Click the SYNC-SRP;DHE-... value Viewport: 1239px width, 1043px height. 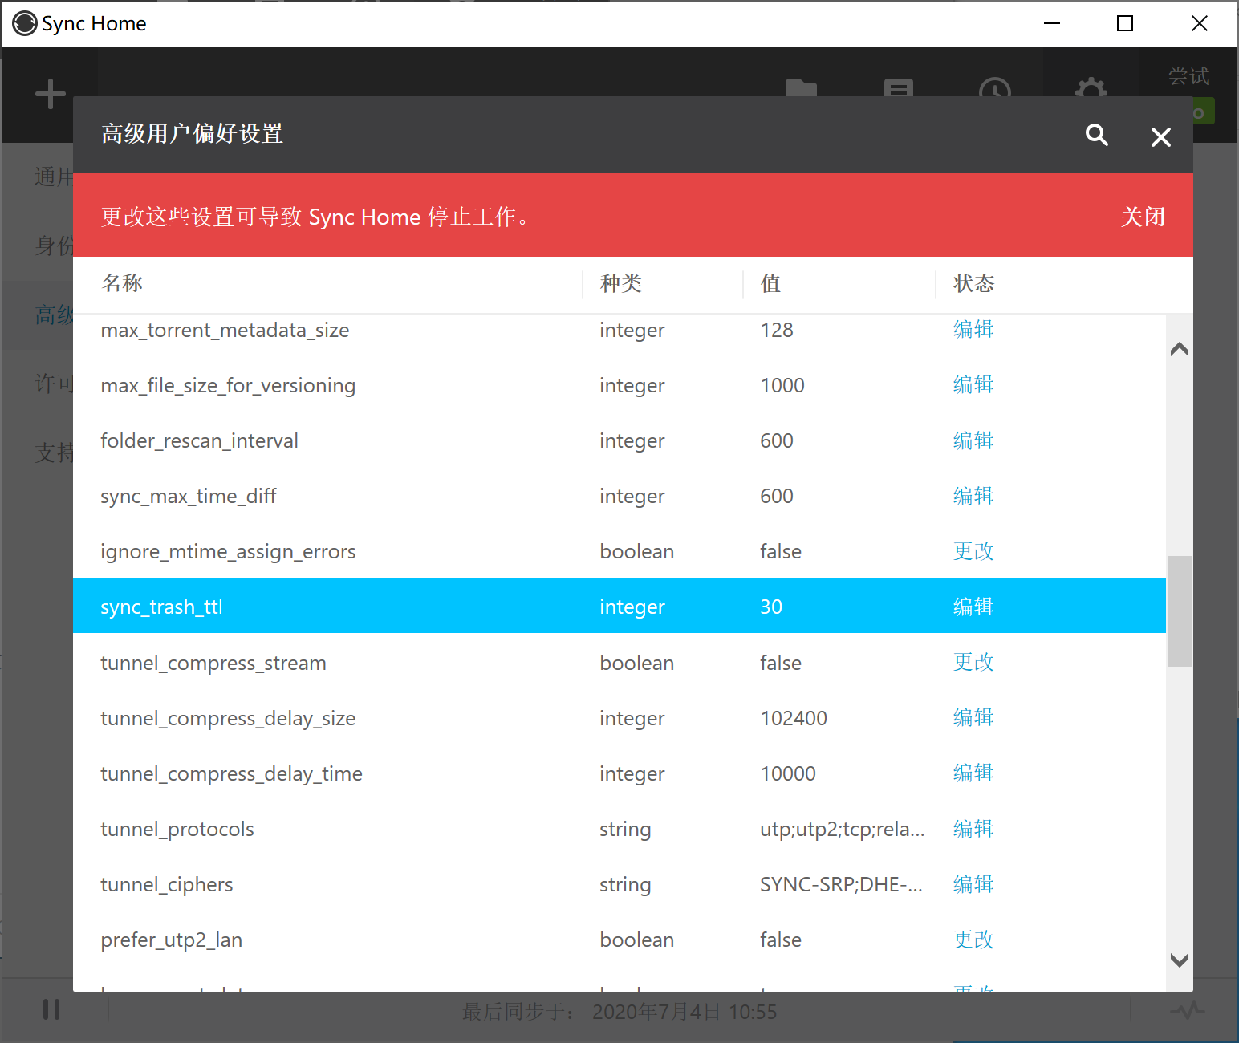point(842,884)
